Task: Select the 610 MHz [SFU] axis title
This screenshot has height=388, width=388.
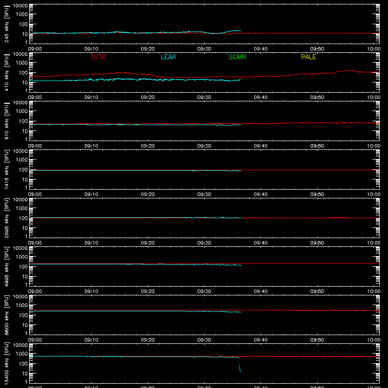Action: 6,121
